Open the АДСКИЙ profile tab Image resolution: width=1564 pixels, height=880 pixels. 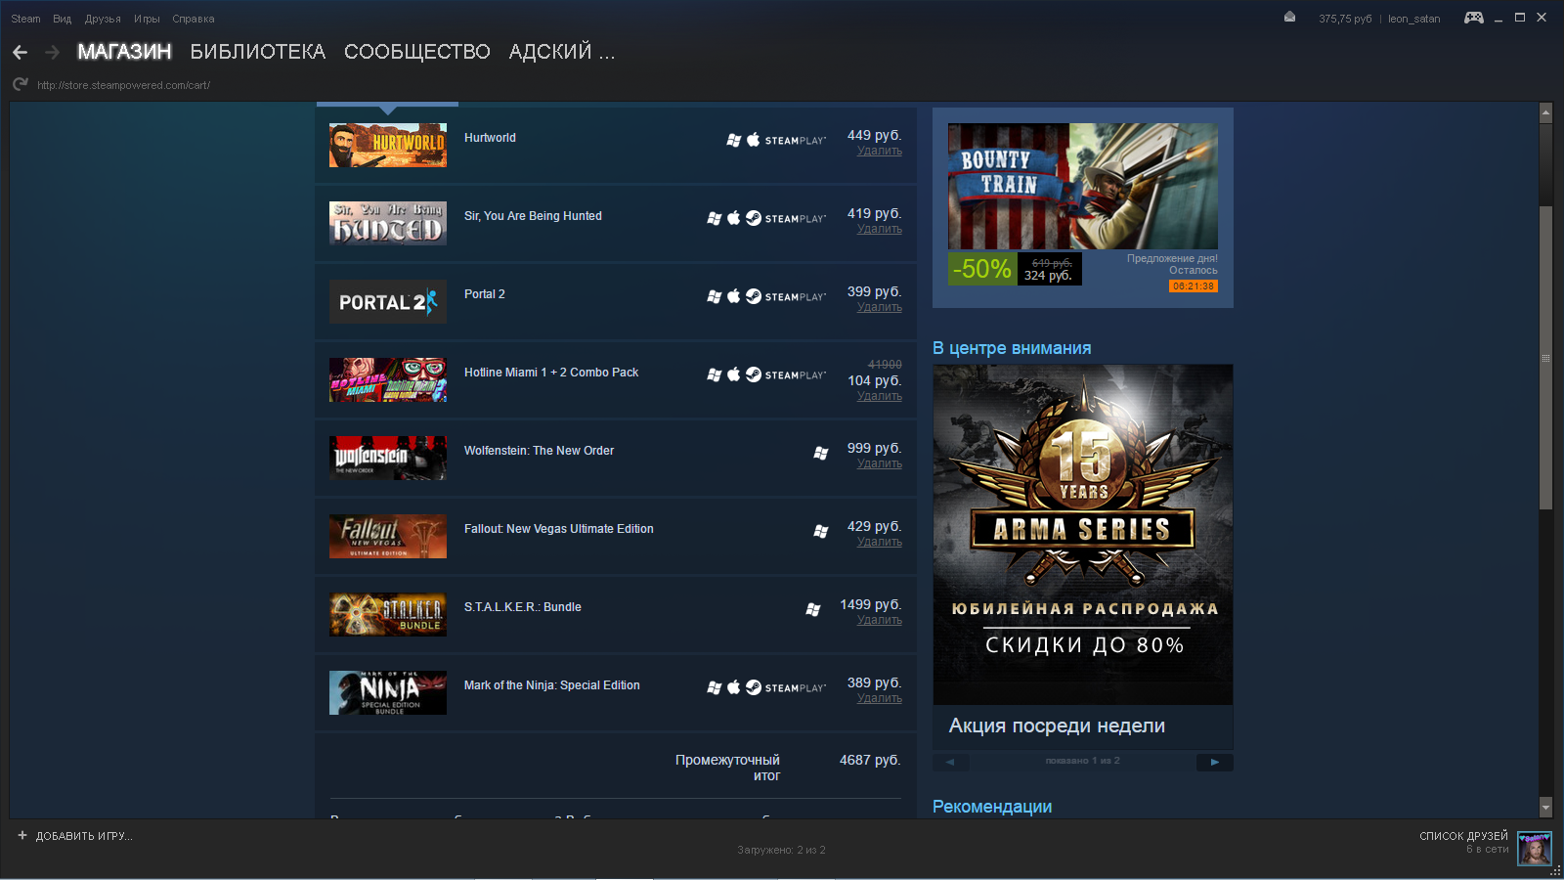point(562,52)
